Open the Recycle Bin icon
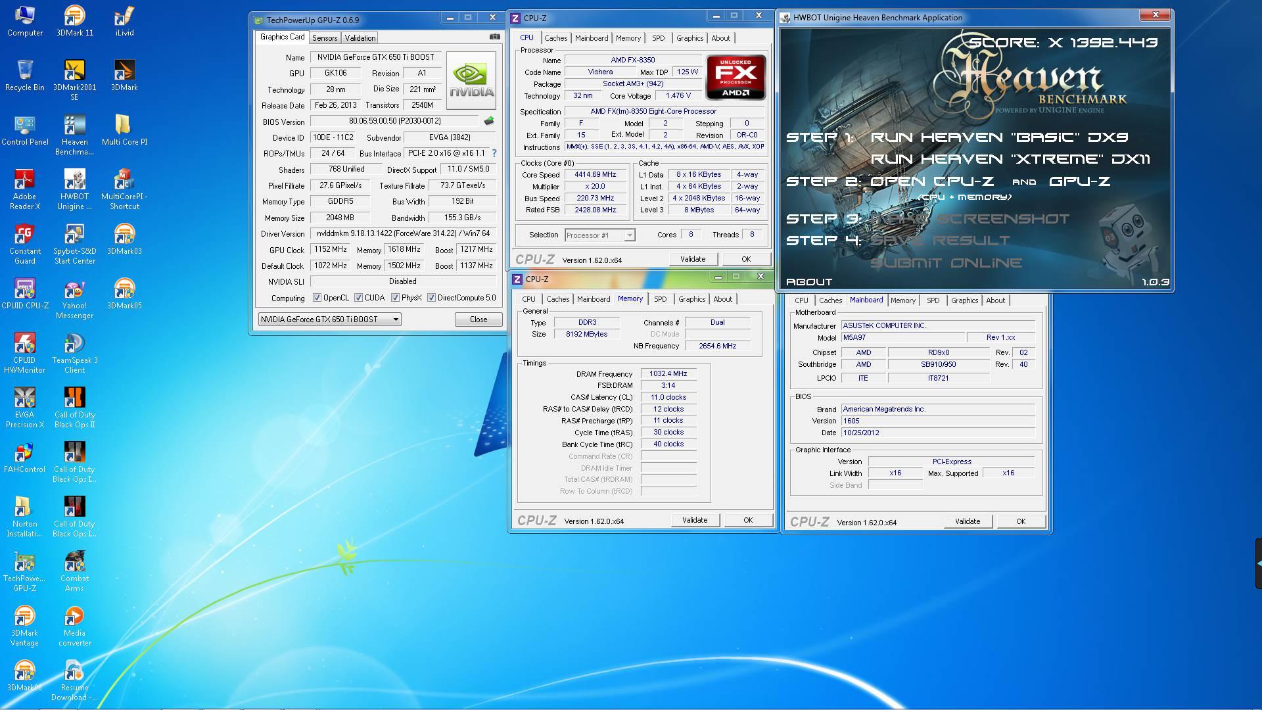The image size is (1262, 710). (x=25, y=76)
